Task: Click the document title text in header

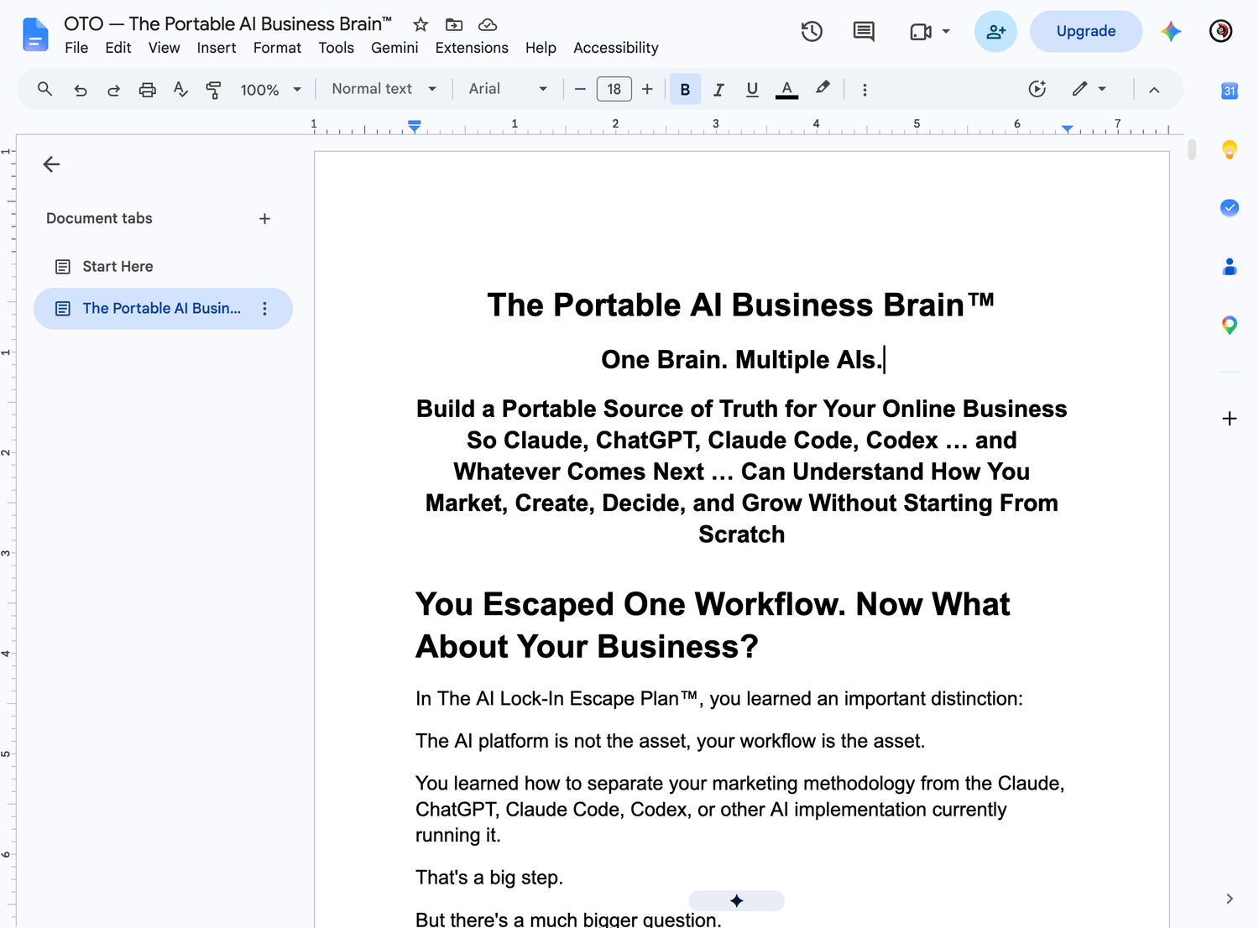Action: tap(227, 23)
